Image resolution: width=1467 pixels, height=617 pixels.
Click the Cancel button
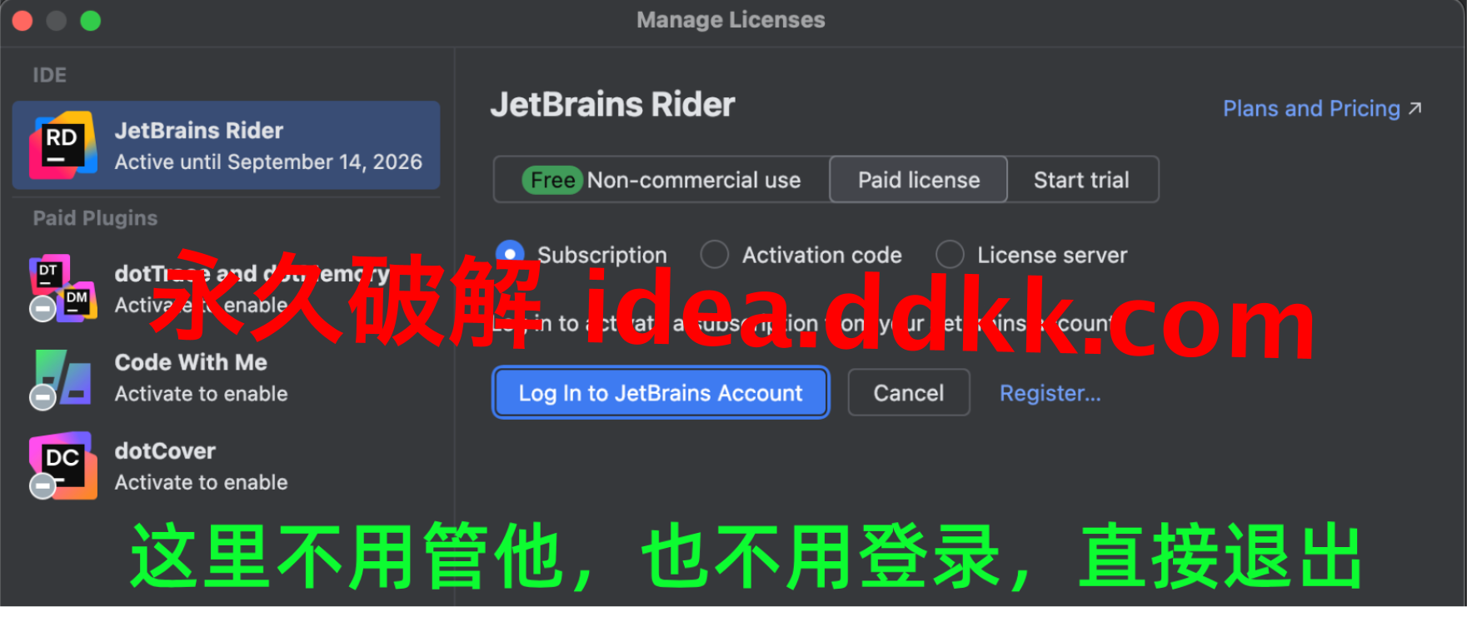coord(909,392)
